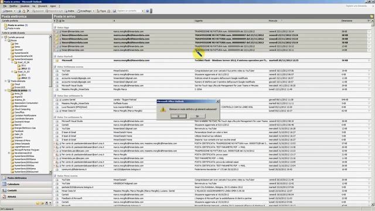Open the Azioni menu
This screenshot has width=375, height=211.
coord(53,6)
